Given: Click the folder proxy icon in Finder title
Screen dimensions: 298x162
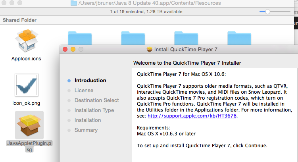Looking at the screenshot, I should click(x=74, y=3).
